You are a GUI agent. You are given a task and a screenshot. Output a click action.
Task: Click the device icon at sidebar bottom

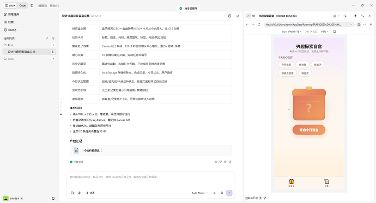click(53, 199)
